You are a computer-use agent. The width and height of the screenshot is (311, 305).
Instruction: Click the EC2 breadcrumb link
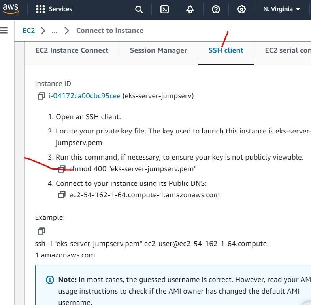pos(29,31)
